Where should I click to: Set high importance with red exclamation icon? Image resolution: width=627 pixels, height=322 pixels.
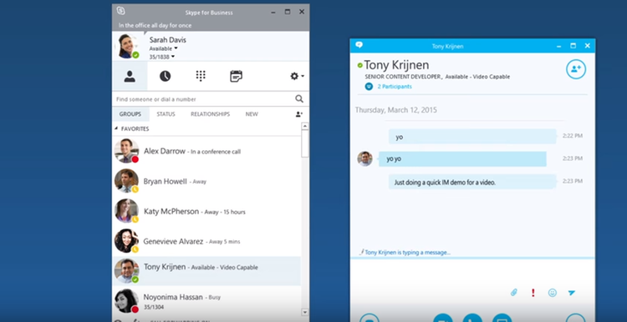pyautogui.click(x=533, y=293)
